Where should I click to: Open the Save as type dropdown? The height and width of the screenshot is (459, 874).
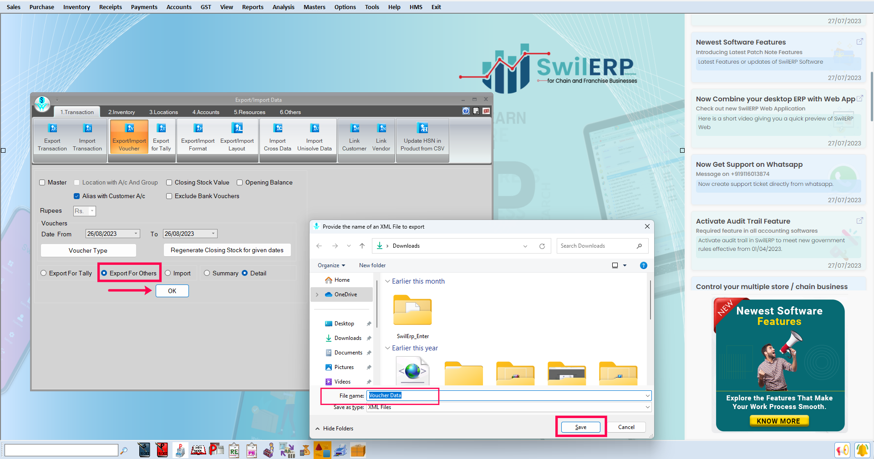(x=648, y=407)
